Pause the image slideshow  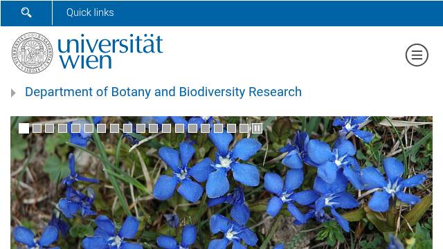point(257,129)
